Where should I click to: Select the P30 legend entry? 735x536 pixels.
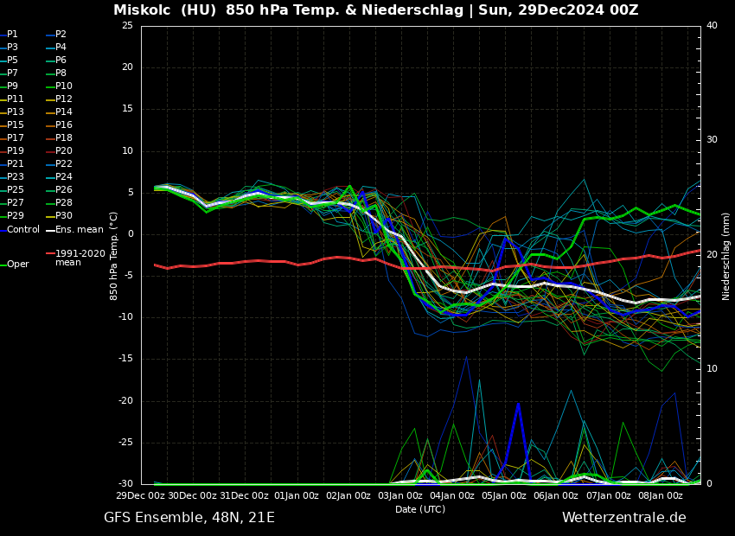[x=64, y=216]
